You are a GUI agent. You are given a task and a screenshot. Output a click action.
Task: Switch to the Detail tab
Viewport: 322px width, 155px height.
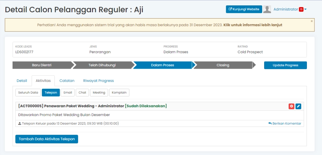[22, 81]
